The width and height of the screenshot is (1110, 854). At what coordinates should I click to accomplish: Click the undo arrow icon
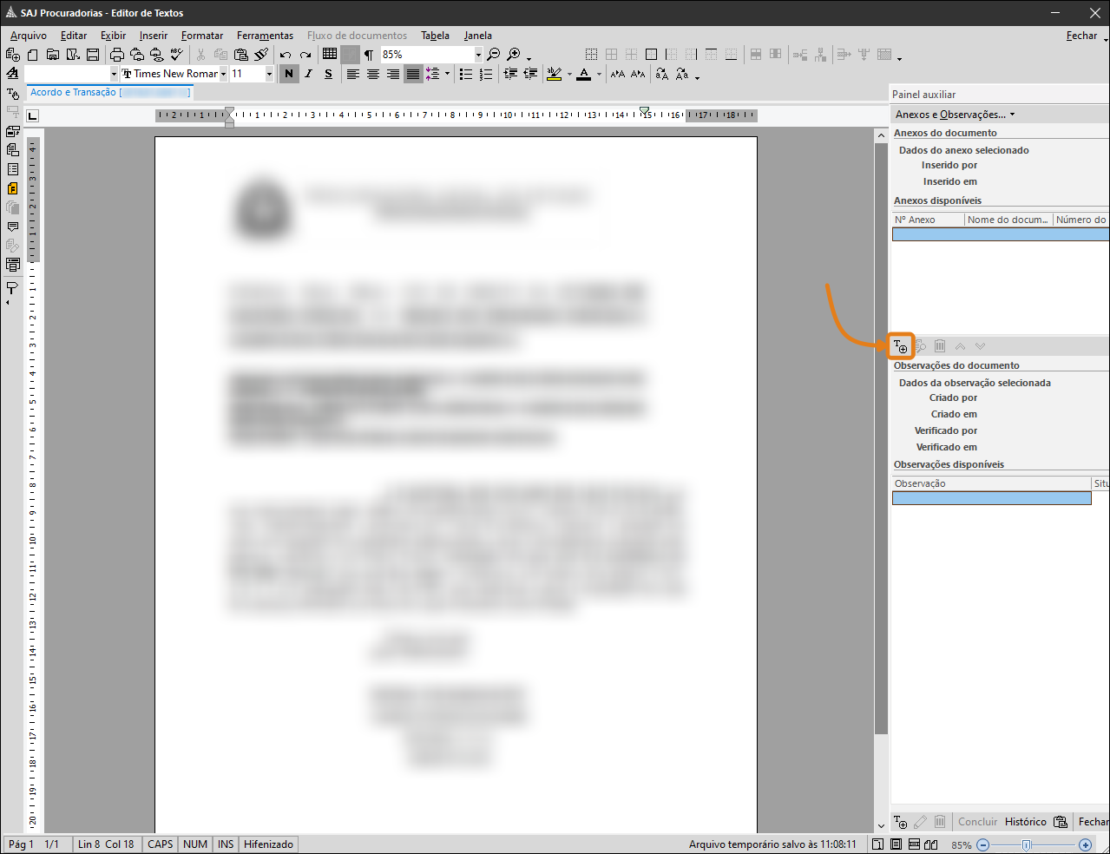tap(285, 55)
